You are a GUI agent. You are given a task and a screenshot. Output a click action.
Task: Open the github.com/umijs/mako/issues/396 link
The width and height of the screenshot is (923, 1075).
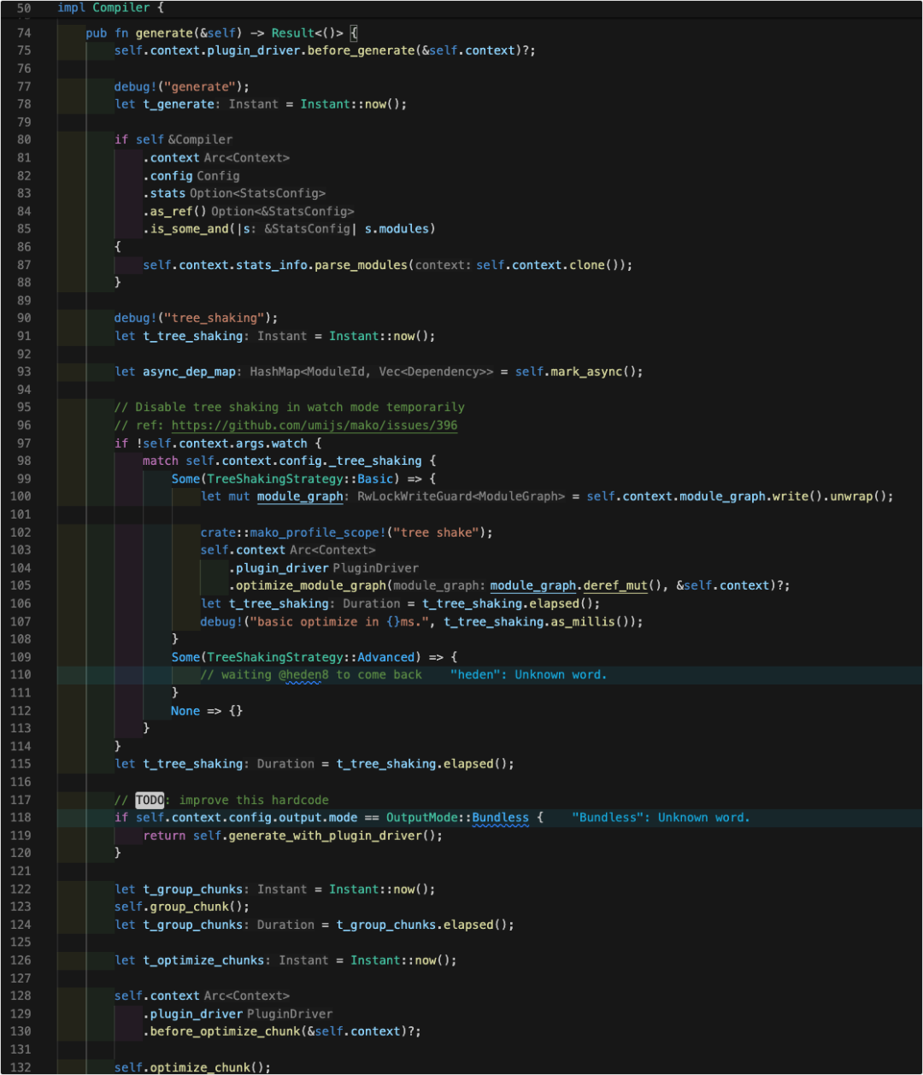315,426
